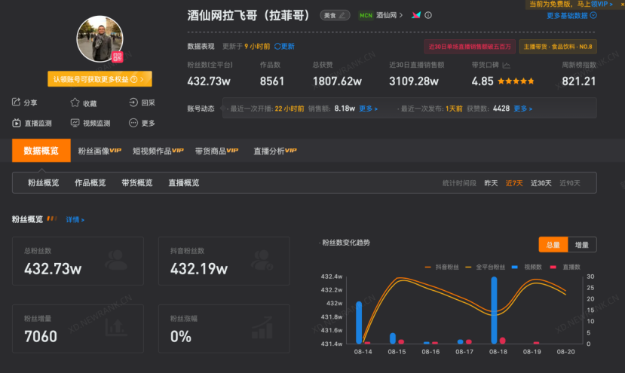This screenshot has width=625, height=373.
Task: Click the trend chart icon beside 带货口碑
Action: [x=506, y=65]
